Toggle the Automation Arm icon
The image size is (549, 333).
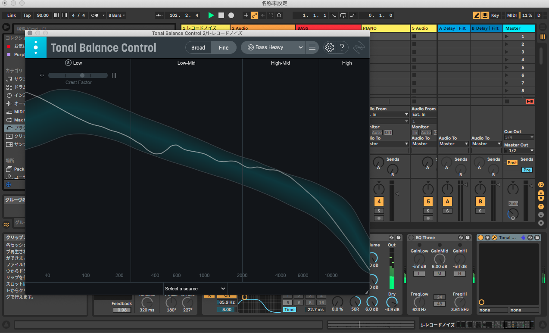coord(254,15)
